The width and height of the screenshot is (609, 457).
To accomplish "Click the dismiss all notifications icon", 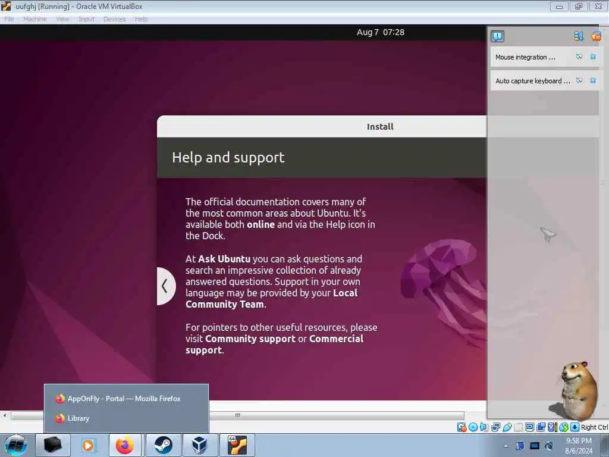I will pyautogui.click(x=596, y=36).
